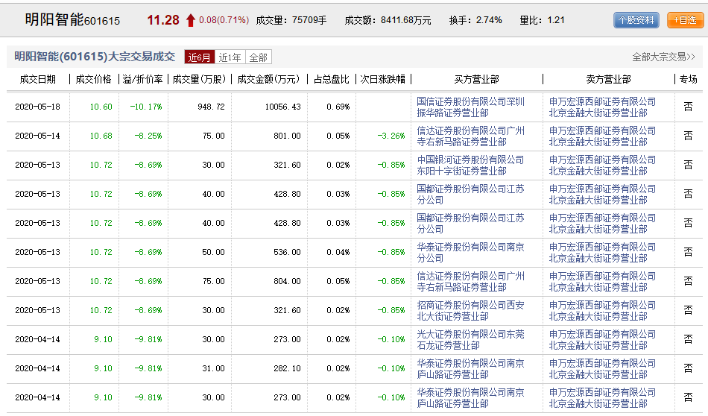The image size is (708, 416).
Task: Click 成交金额(万元) column header
Action: (268, 80)
